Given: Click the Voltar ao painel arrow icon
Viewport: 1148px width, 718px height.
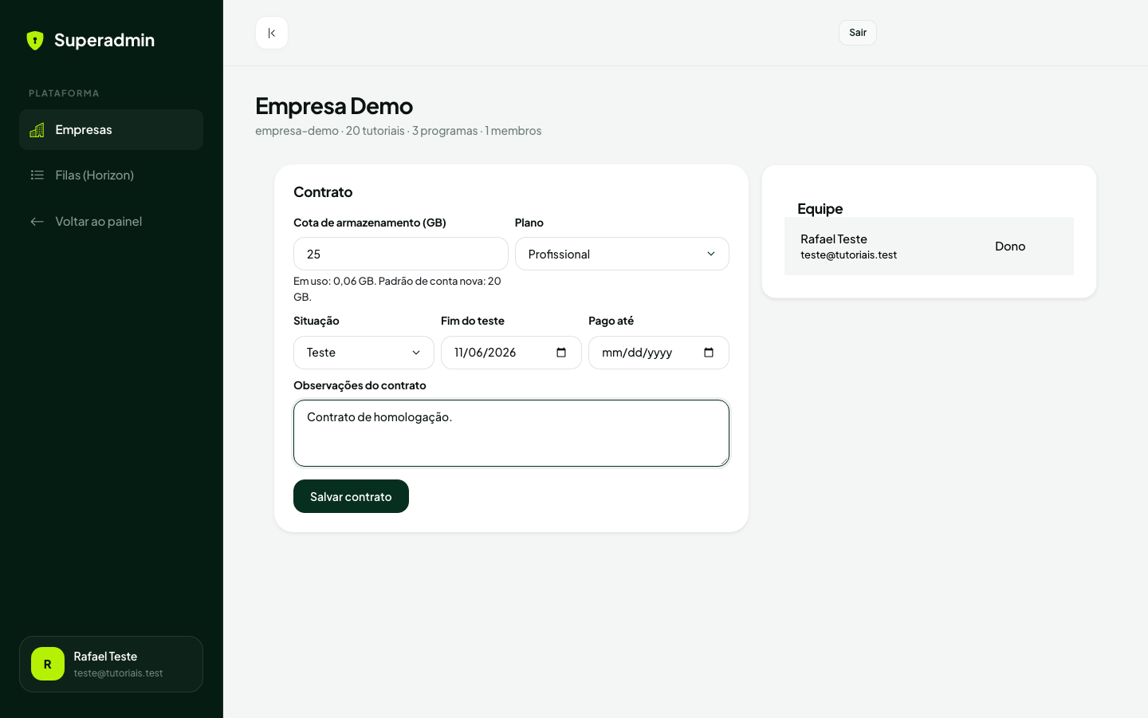Looking at the screenshot, I should [x=37, y=222].
